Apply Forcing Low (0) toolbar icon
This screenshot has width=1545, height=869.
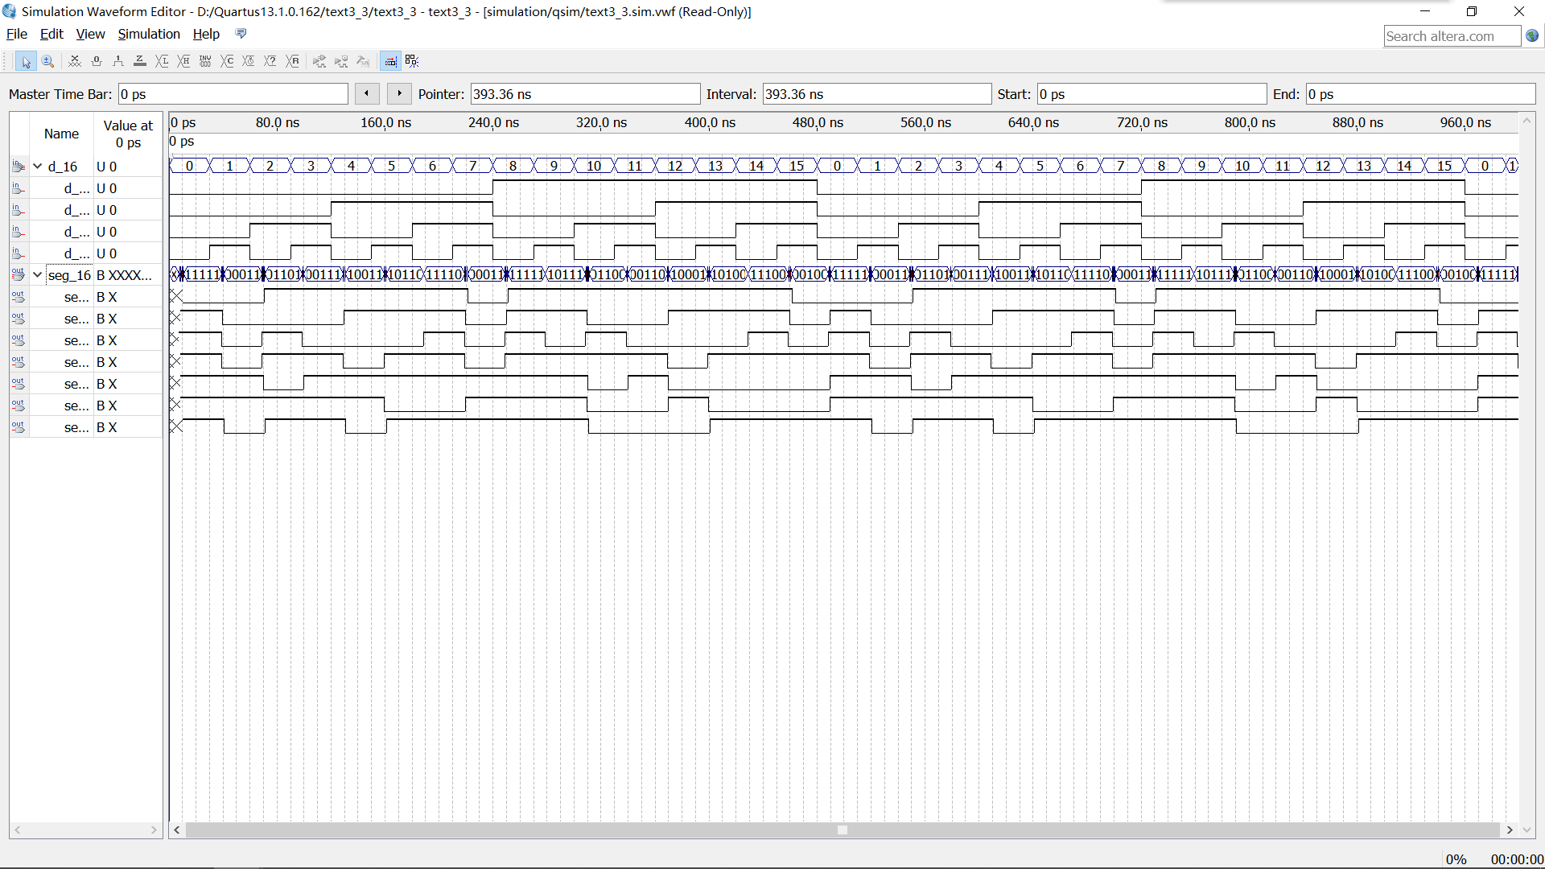pyautogui.click(x=97, y=62)
